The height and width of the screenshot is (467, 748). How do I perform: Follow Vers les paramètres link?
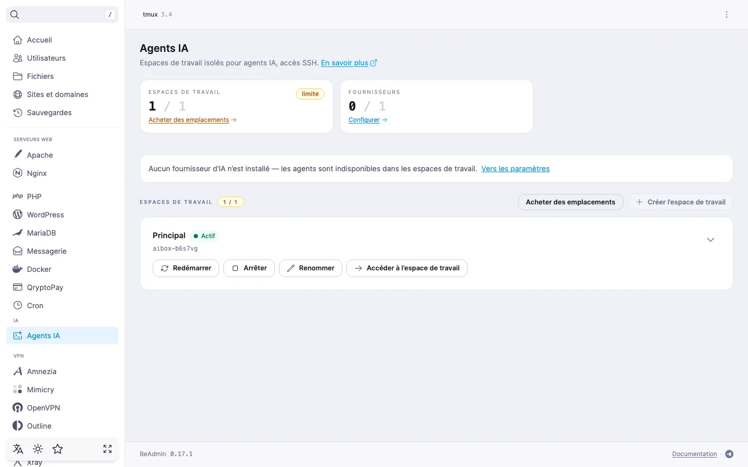(515, 169)
